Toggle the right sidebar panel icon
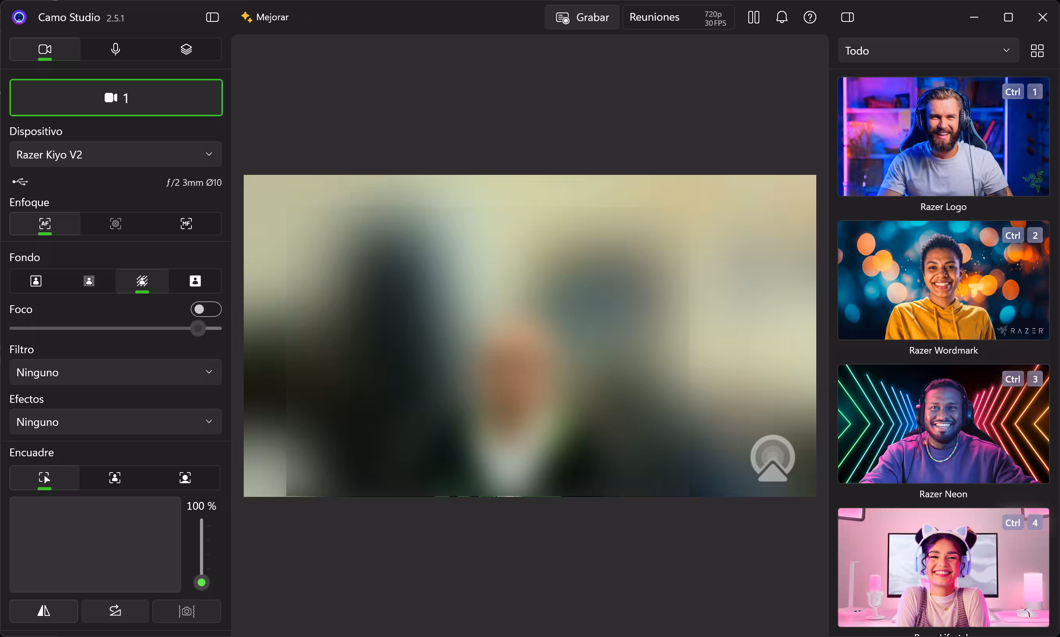 point(847,17)
